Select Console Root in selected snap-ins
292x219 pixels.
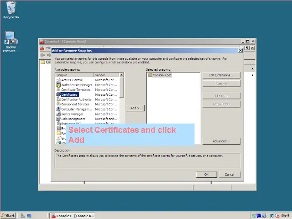point(162,75)
